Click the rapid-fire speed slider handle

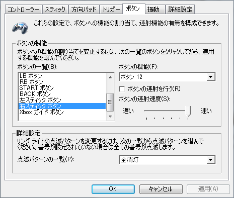click(x=188, y=111)
